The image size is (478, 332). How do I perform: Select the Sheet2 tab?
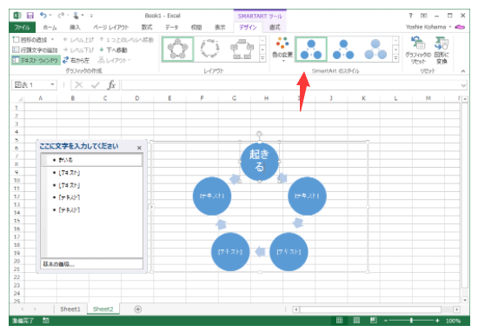103,309
